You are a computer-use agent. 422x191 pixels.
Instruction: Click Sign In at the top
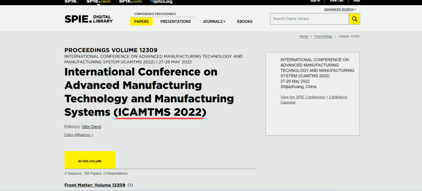[x=315, y=1]
